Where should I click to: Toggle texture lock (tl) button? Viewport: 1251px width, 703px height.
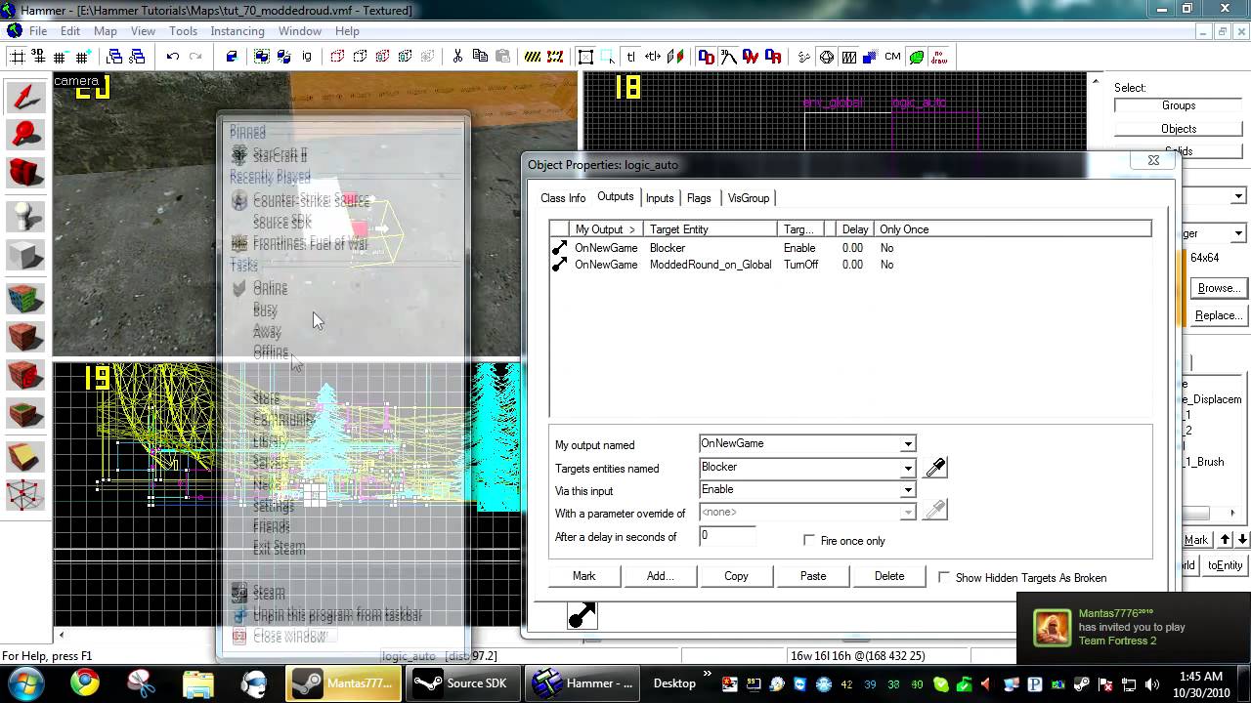click(x=630, y=57)
